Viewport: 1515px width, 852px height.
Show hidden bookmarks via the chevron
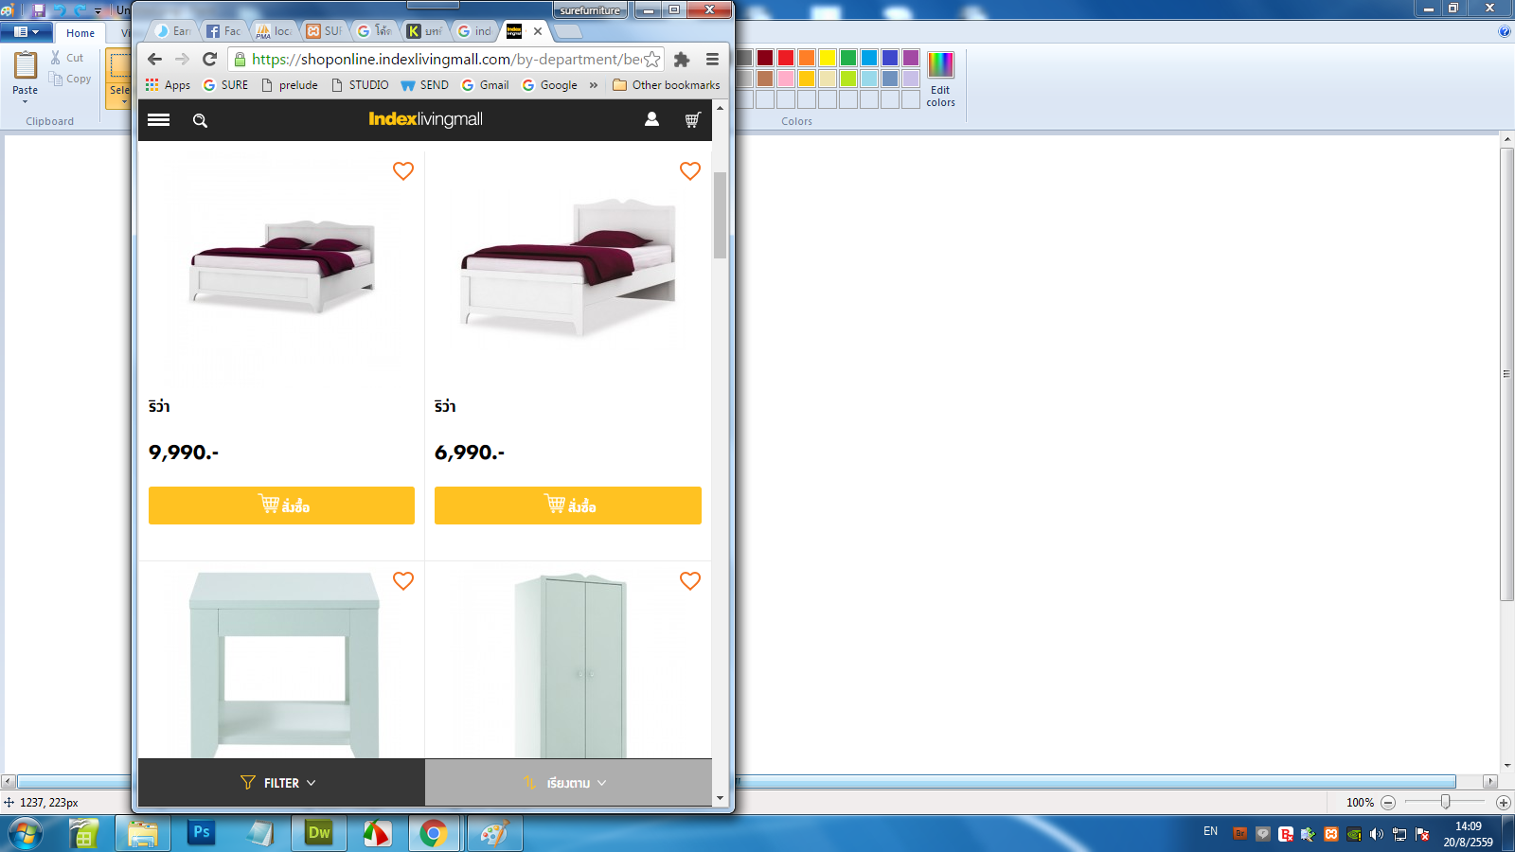pos(594,85)
